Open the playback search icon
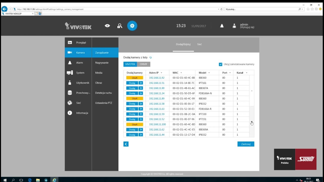This screenshot has height=182, width=324. (x=120, y=26)
